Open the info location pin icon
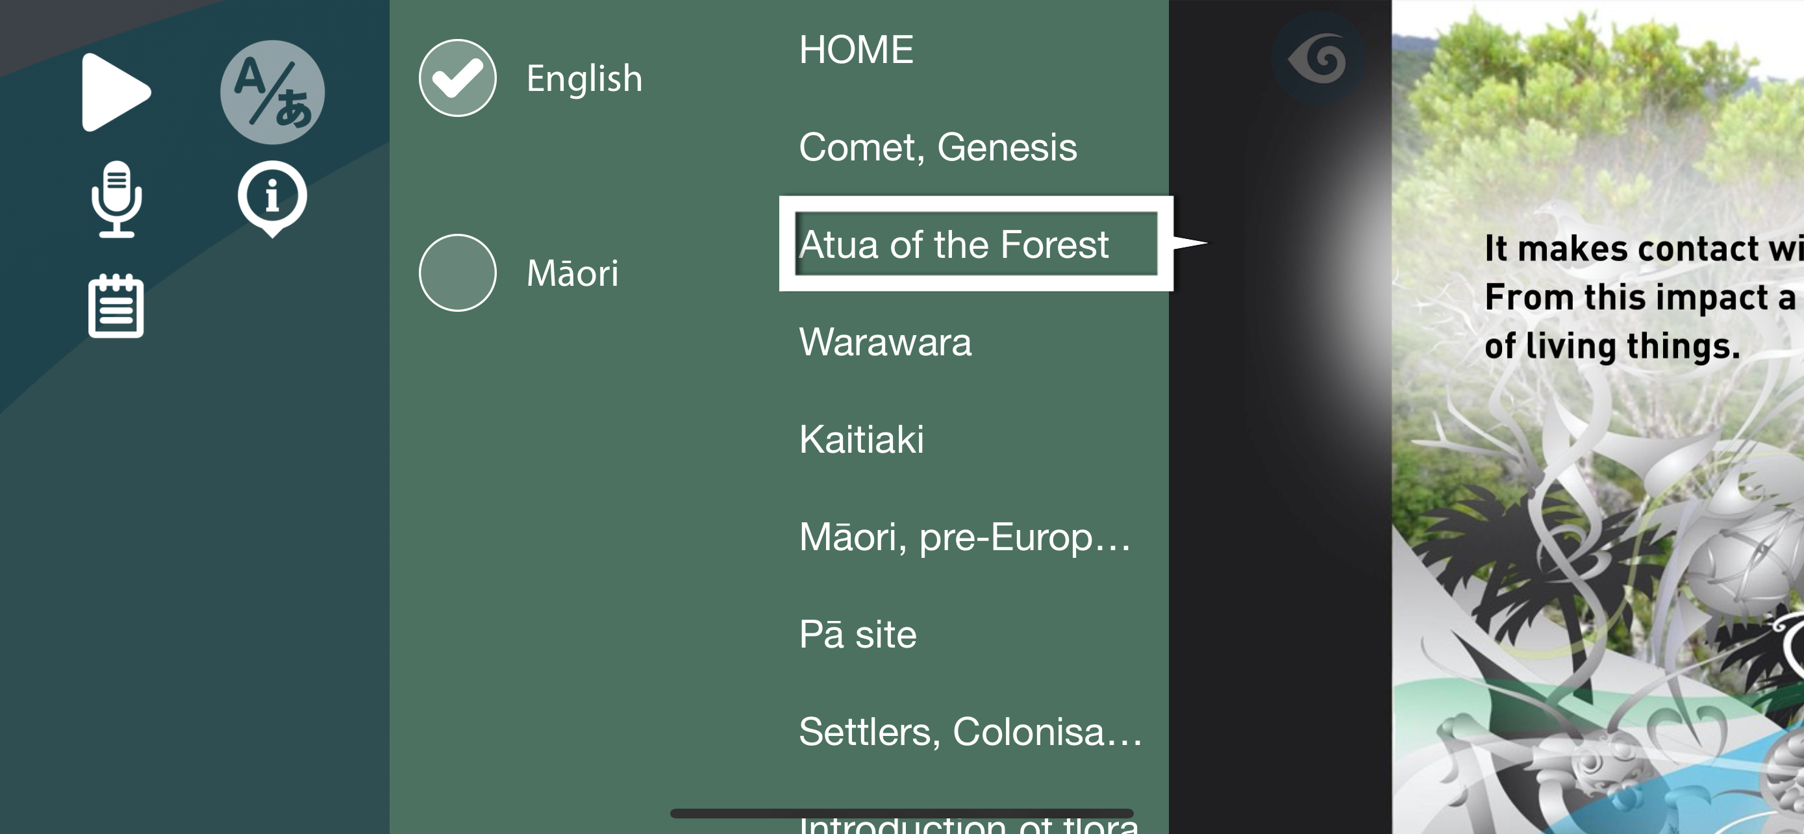Image resolution: width=1804 pixels, height=834 pixels. [x=271, y=198]
